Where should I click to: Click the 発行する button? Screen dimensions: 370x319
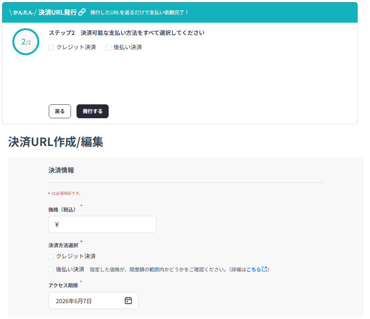92,111
